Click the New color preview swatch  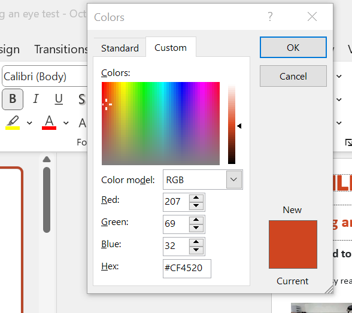point(293,244)
